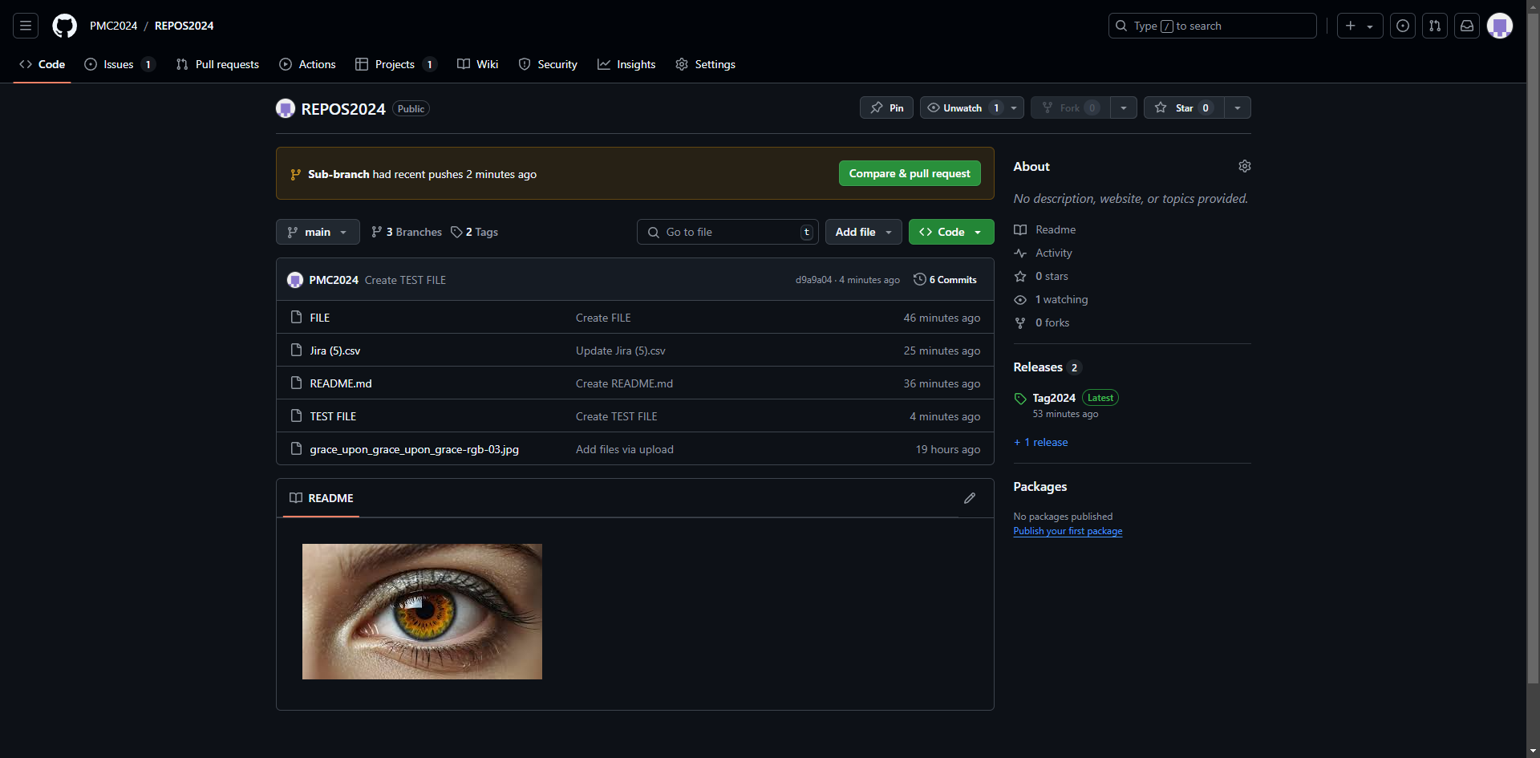Toggle Unwatch for this repository
The height and width of the screenshot is (758, 1540).
coord(962,108)
